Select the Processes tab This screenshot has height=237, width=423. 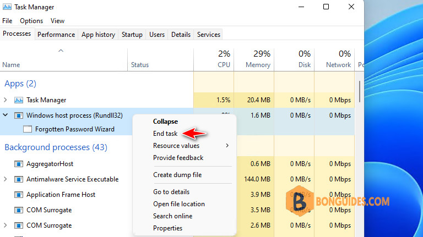coord(17,34)
